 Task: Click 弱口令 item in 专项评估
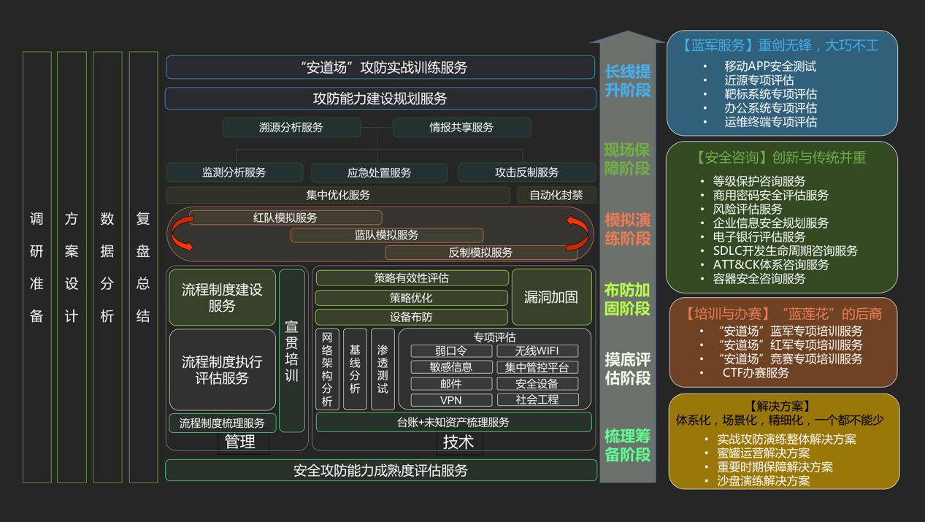point(451,351)
